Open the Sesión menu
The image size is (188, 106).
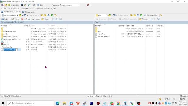(x=32, y=9)
